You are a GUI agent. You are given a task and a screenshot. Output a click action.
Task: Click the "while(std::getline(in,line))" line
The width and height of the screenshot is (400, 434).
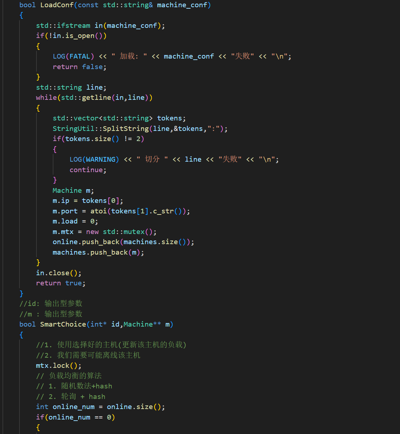[x=94, y=98]
